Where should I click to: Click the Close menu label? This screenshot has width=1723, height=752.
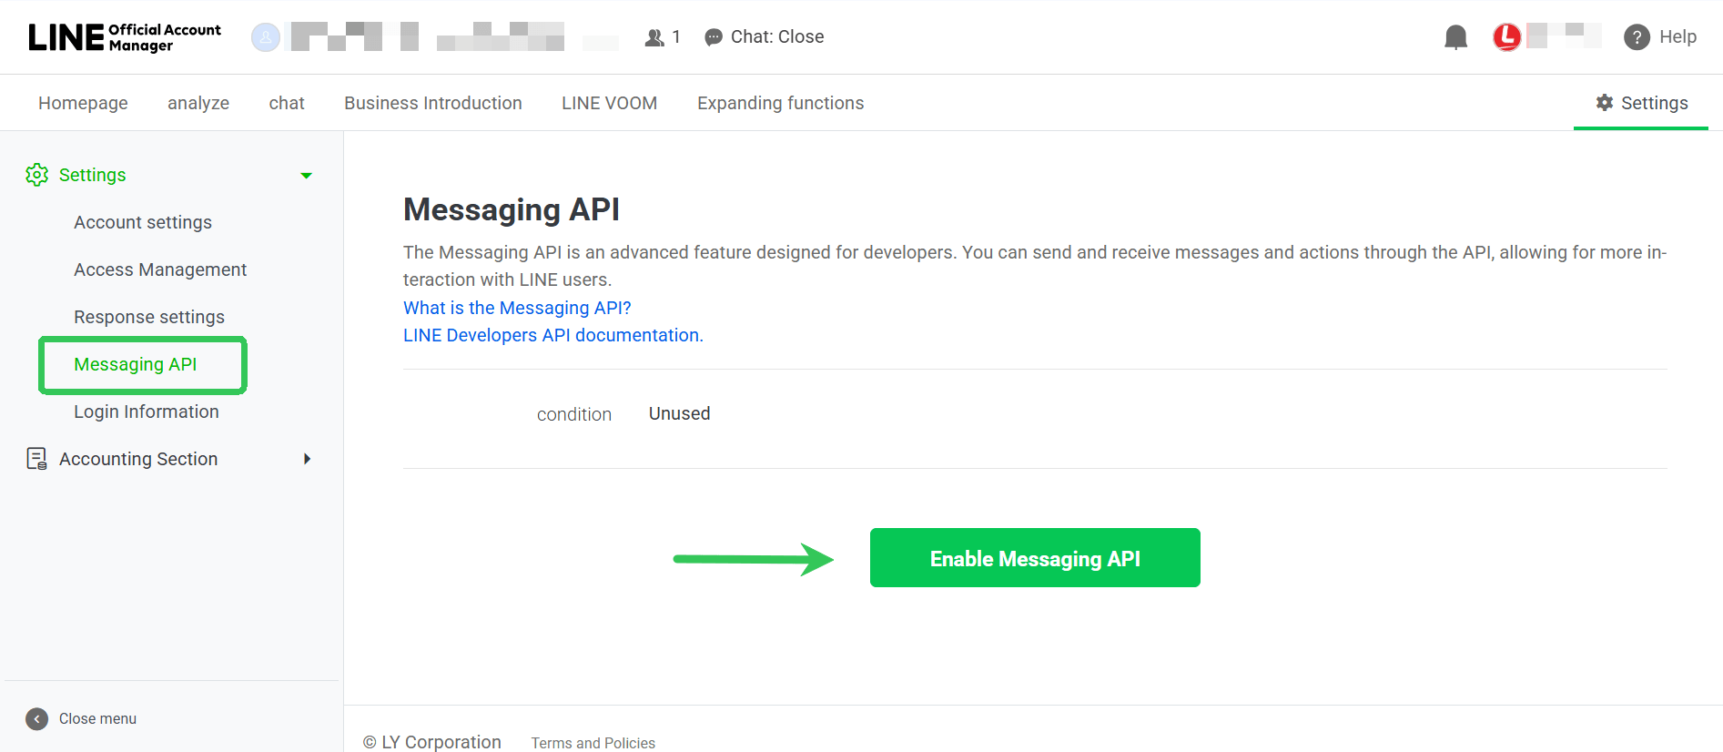[97, 719]
